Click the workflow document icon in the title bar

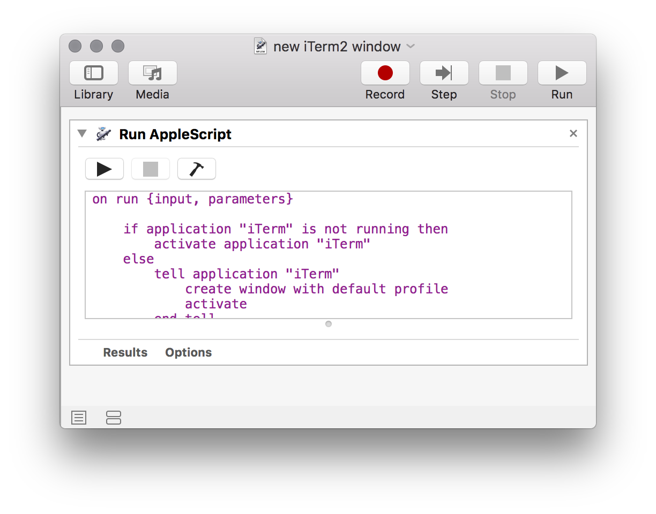coord(261,46)
